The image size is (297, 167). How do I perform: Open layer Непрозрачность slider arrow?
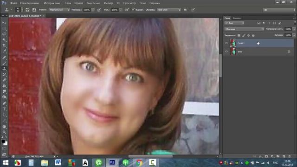(x=294, y=29)
